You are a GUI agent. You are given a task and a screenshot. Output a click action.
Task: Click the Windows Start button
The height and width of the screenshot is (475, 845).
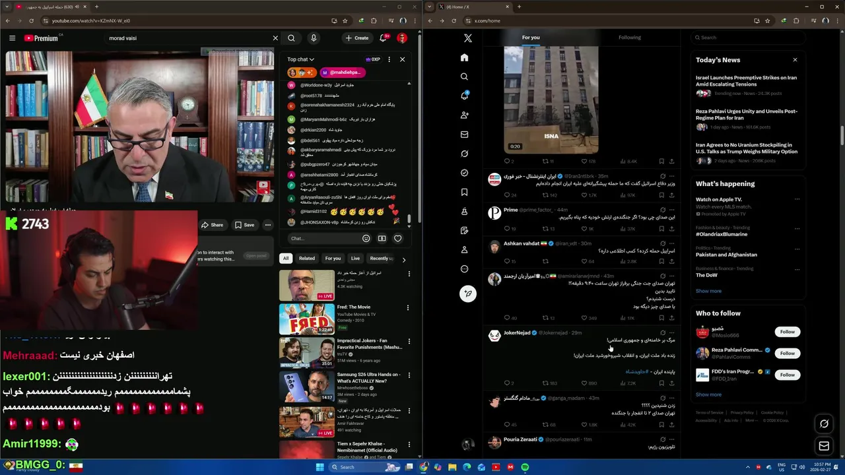point(320,467)
